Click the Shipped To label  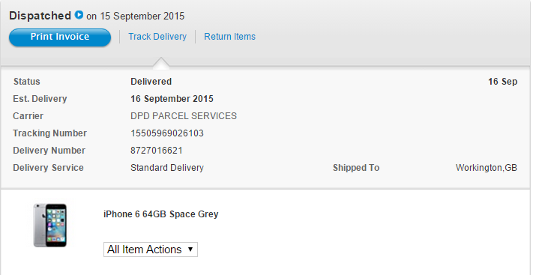click(x=356, y=168)
